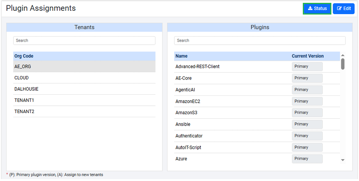Click the AgenticAI plugin name
Screen dimensions: 359x181
(x=185, y=90)
